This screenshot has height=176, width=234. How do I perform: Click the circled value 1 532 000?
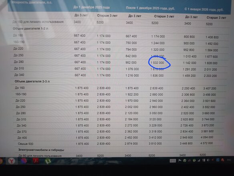157,63
